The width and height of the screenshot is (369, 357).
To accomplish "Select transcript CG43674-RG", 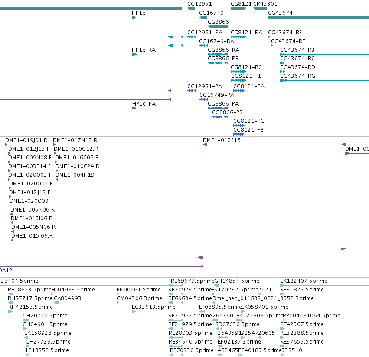I will coord(297,76).
